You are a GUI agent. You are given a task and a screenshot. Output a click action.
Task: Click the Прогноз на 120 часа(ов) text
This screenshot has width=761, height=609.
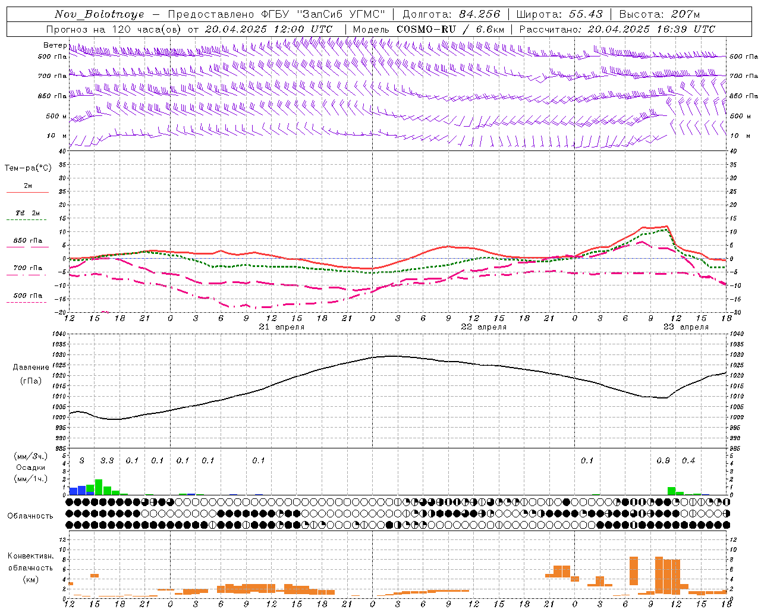click(115, 29)
